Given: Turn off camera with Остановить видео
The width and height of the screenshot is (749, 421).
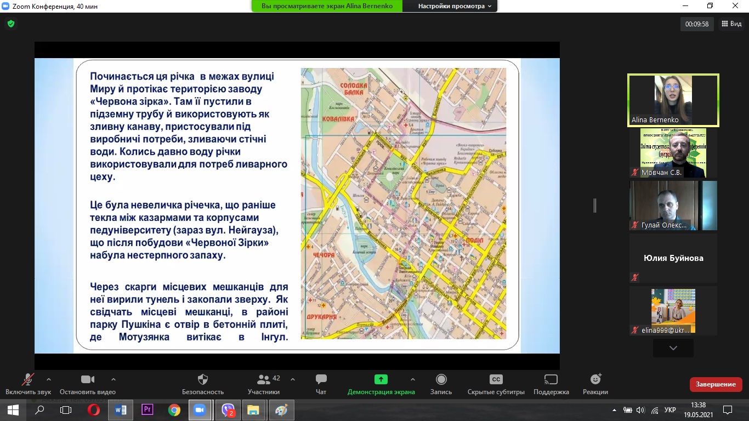Looking at the screenshot, I should tap(88, 380).
